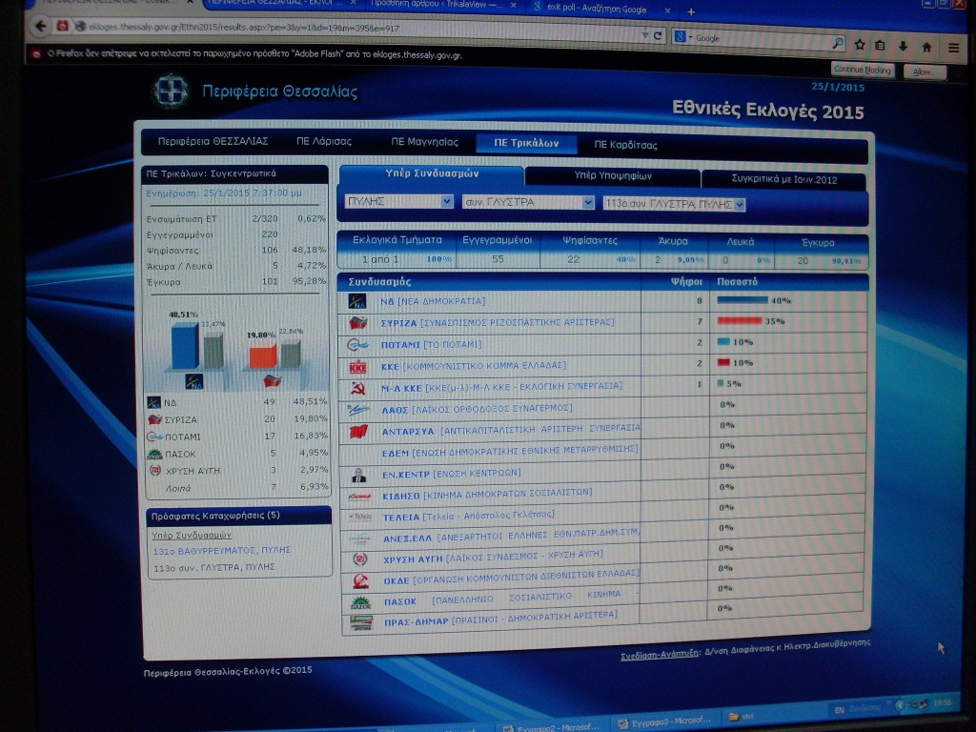This screenshot has width=976, height=732.
Task: Expand the συν. ΓΛΥΣΤΡΑ dropdown
Action: pyautogui.click(x=528, y=202)
